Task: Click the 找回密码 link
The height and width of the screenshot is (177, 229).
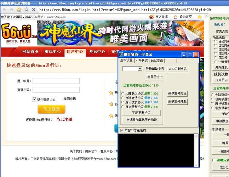Action: point(70,99)
